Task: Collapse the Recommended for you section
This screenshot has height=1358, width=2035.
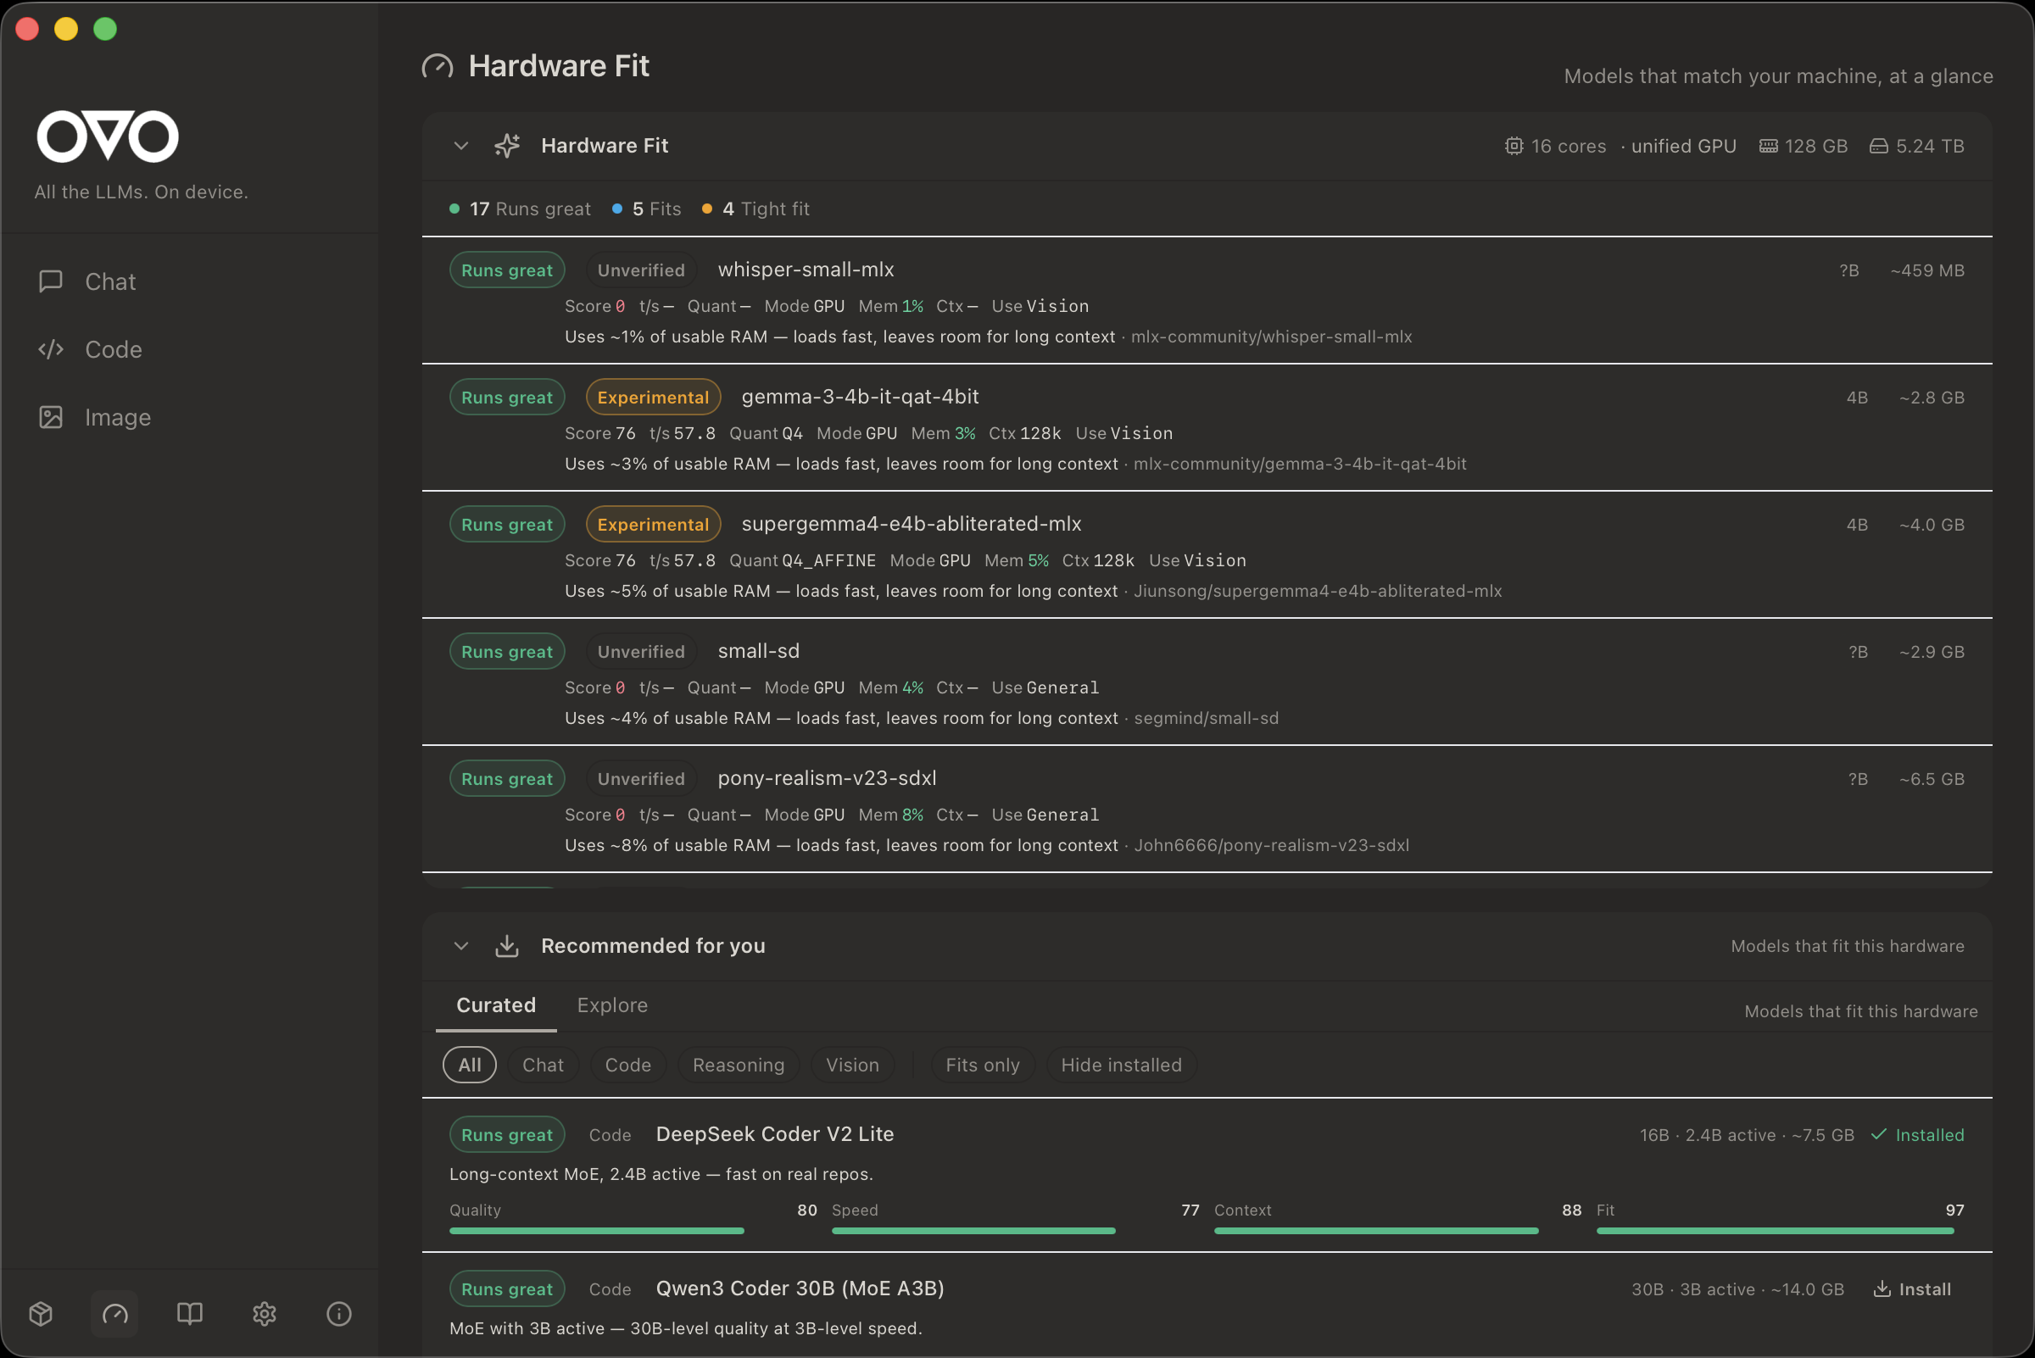Action: (x=461, y=946)
